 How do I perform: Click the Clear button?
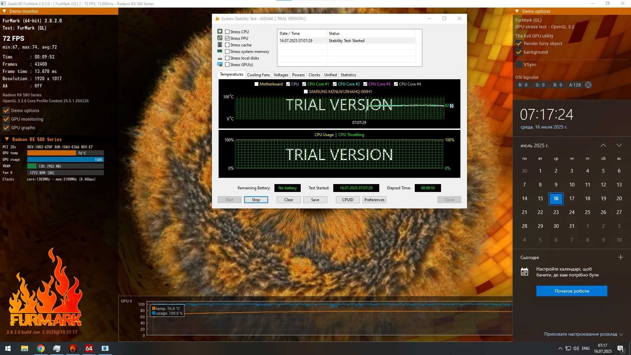pos(289,200)
